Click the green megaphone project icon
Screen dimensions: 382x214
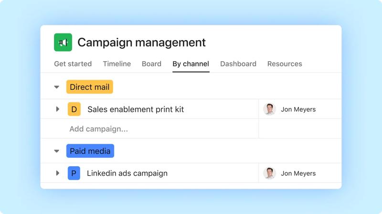pos(63,43)
